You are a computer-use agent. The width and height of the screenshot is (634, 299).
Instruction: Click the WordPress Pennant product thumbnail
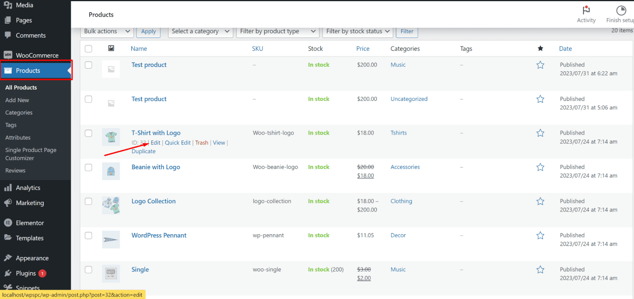click(111, 240)
